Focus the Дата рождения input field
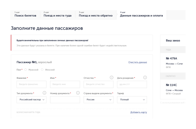 (132, 84)
